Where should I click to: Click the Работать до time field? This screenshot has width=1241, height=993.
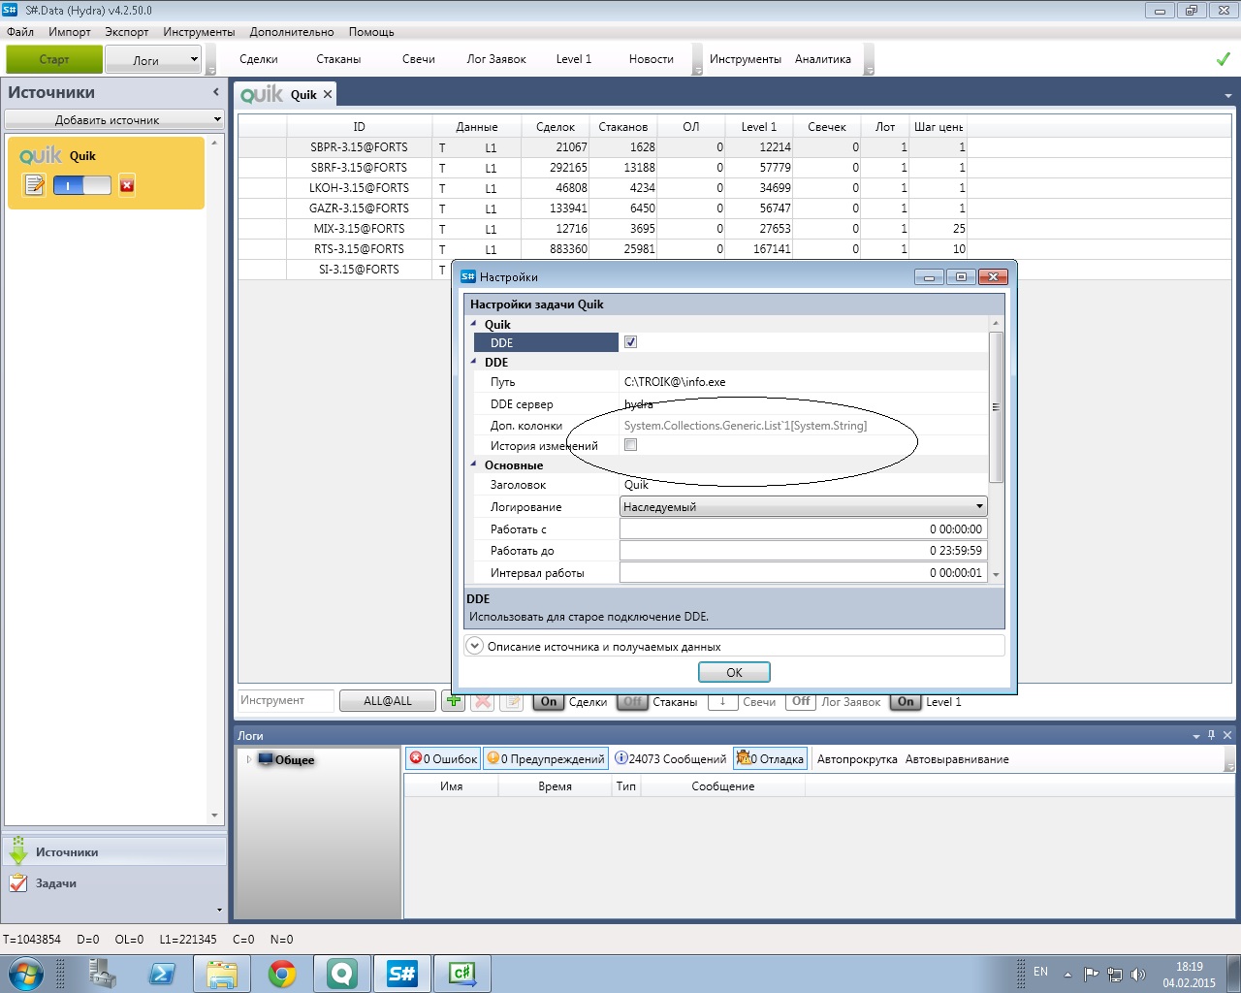point(803,551)
